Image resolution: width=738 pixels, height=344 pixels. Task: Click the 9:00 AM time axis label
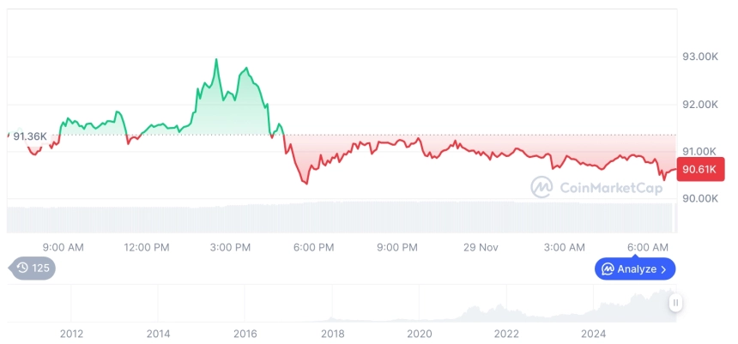63,247
